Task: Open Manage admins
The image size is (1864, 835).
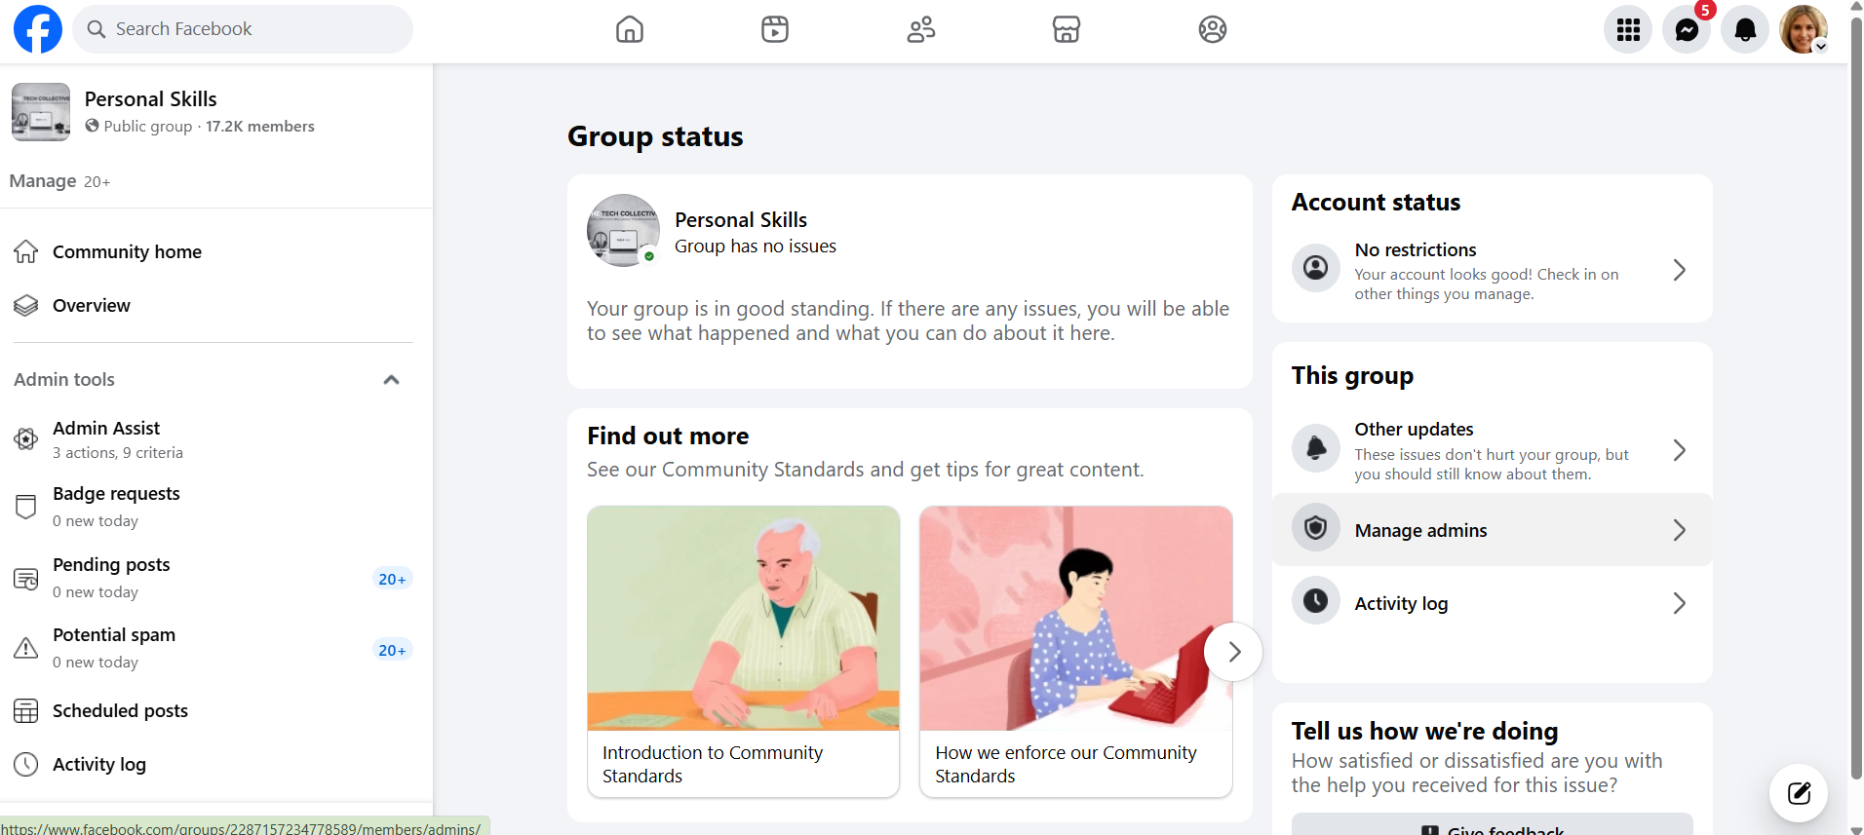Action: (x=1493, y=530)
